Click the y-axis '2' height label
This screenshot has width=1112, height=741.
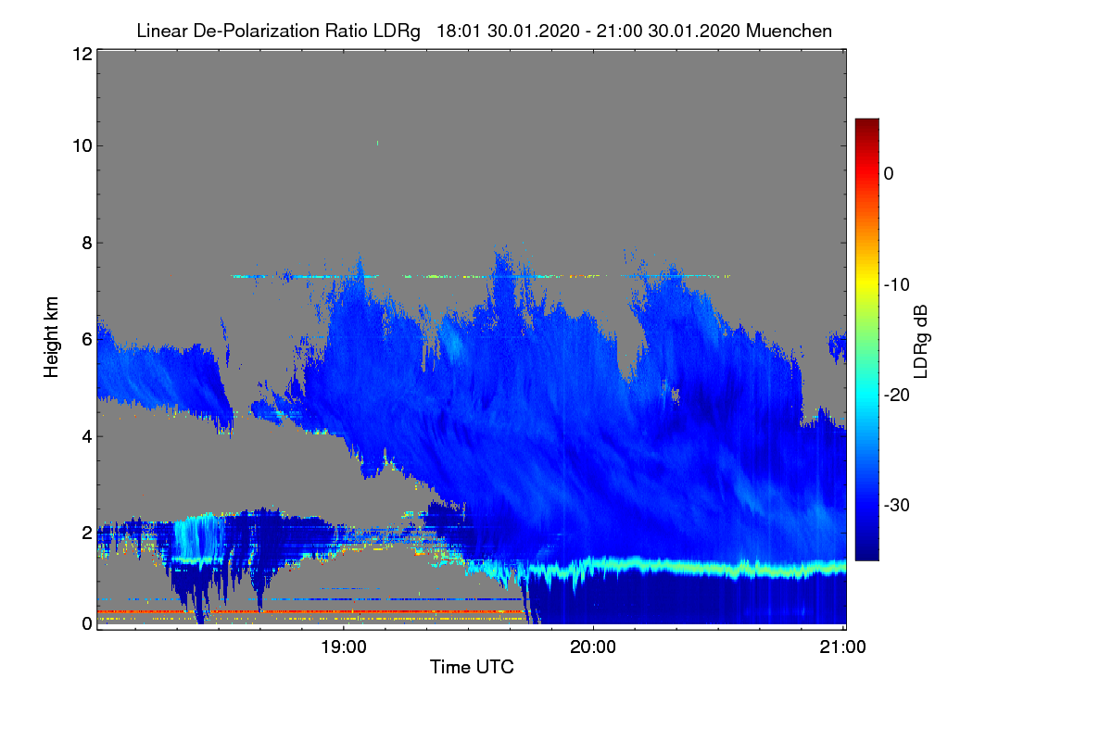point(86,533)
